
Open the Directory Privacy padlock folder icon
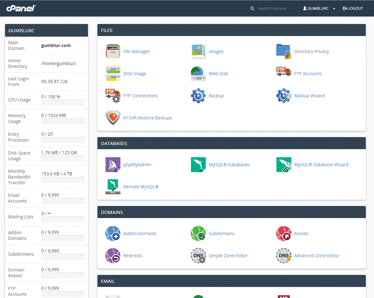click(284, 51)
